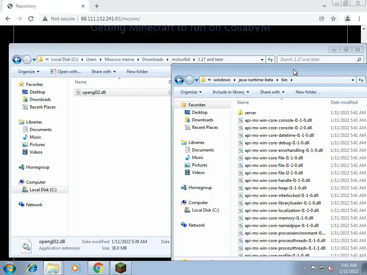Open Share with dropdown in bin window
The image size is (367, 275).
pos(272,92)
